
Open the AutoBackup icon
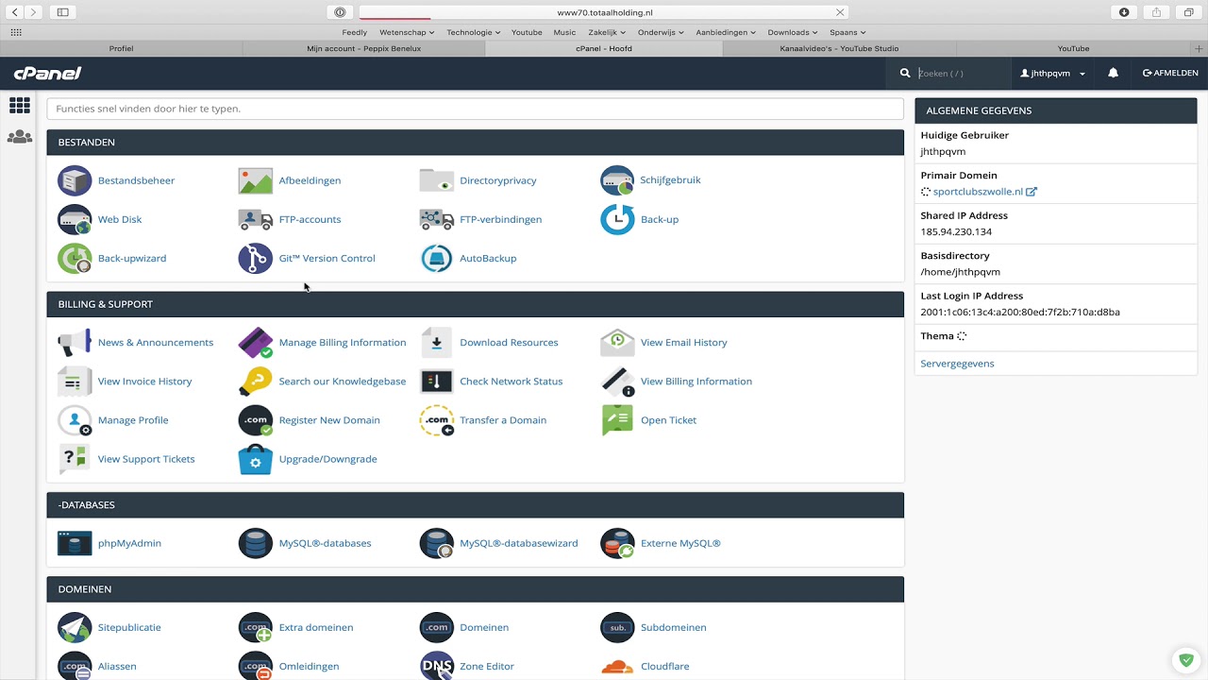(436, 258)
